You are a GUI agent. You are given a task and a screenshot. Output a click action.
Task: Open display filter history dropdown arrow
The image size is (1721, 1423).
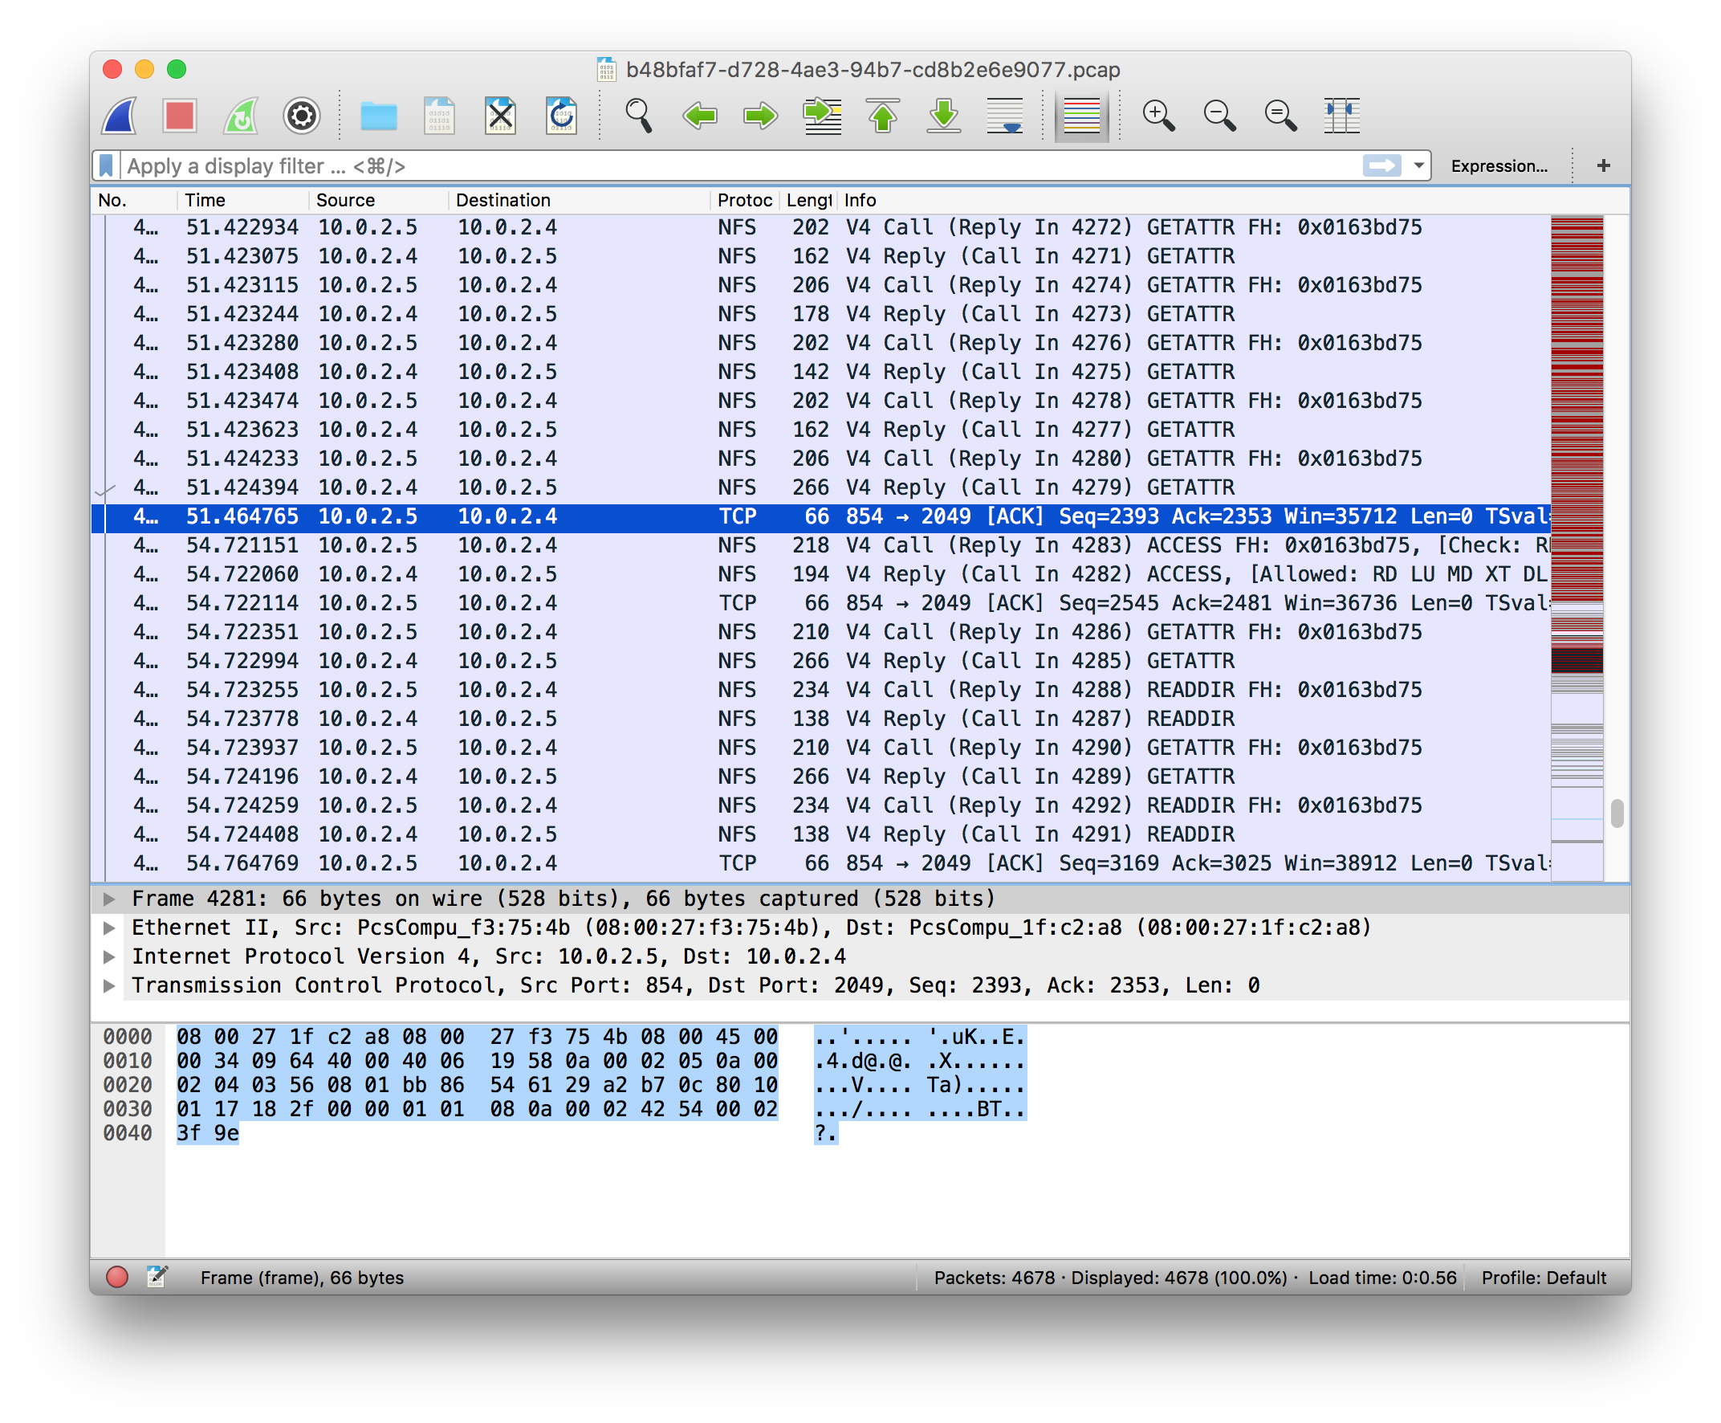point(1418,165)
